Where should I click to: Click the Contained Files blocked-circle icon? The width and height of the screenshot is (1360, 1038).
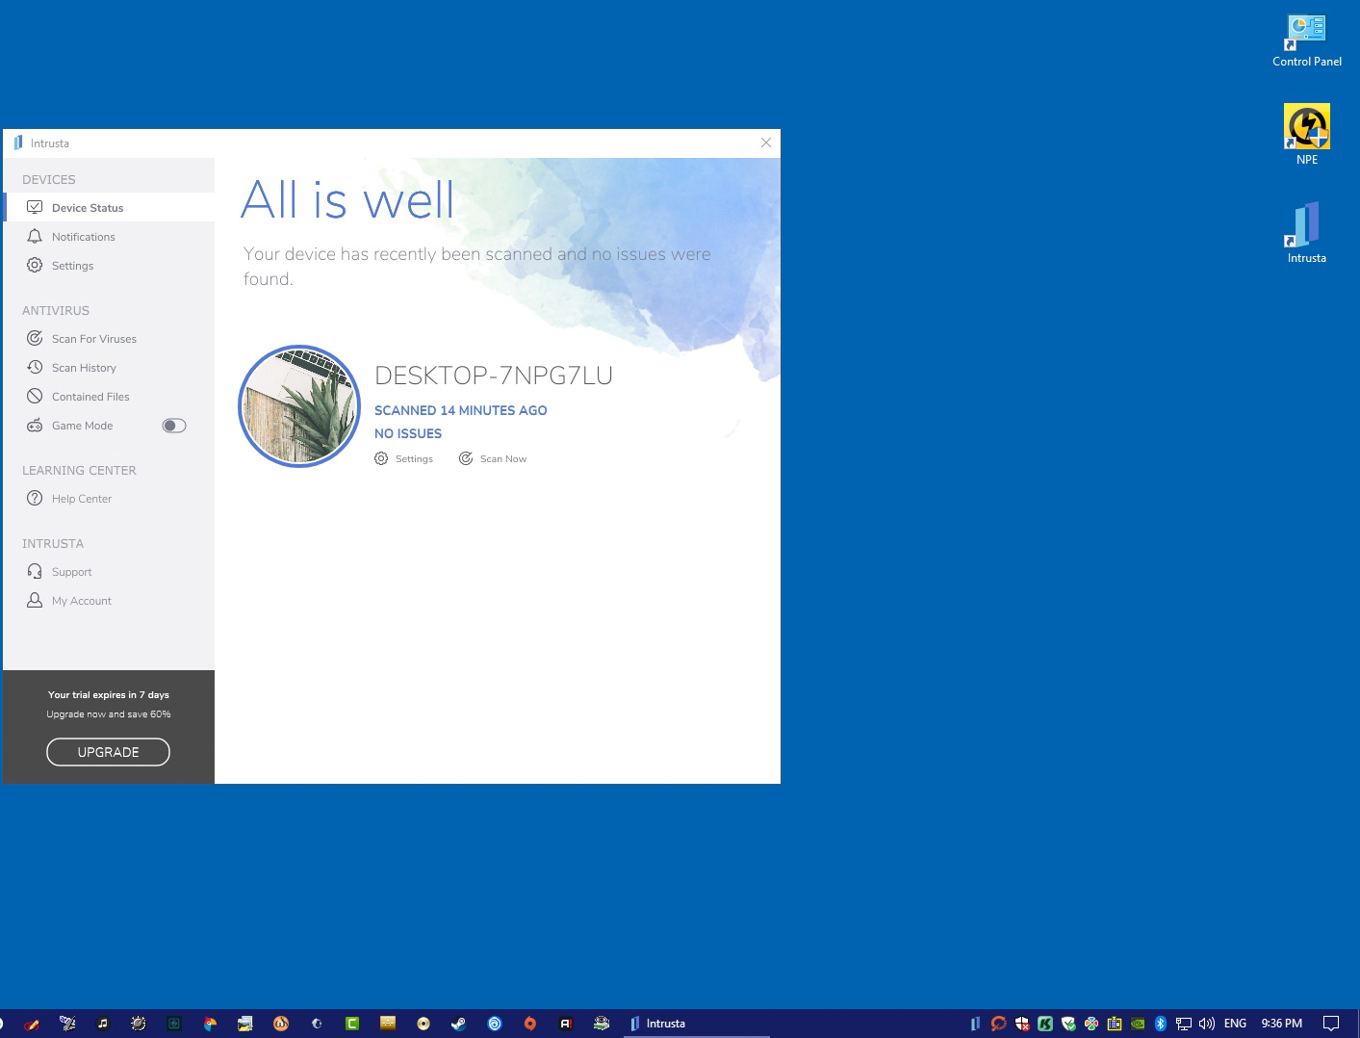35,396
